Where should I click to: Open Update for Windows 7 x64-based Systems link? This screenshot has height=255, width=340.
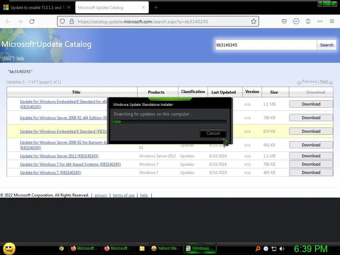(70, 164)
